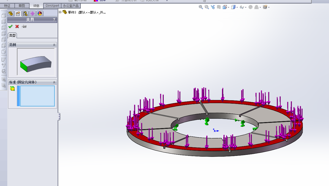Select the 类型 tab in fixture panel
329x186 pixels.
12,35
